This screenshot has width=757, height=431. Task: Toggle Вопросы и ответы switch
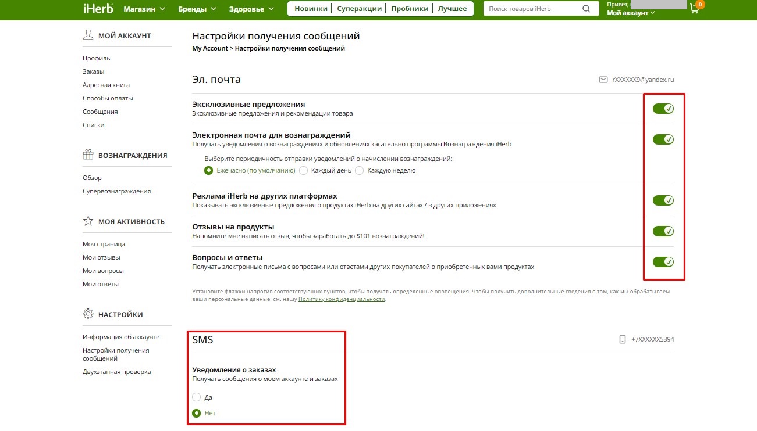(663, 262)
